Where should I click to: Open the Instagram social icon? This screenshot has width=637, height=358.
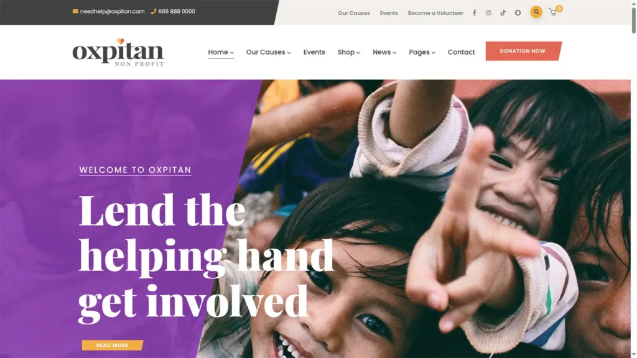(x=488, y=12)
